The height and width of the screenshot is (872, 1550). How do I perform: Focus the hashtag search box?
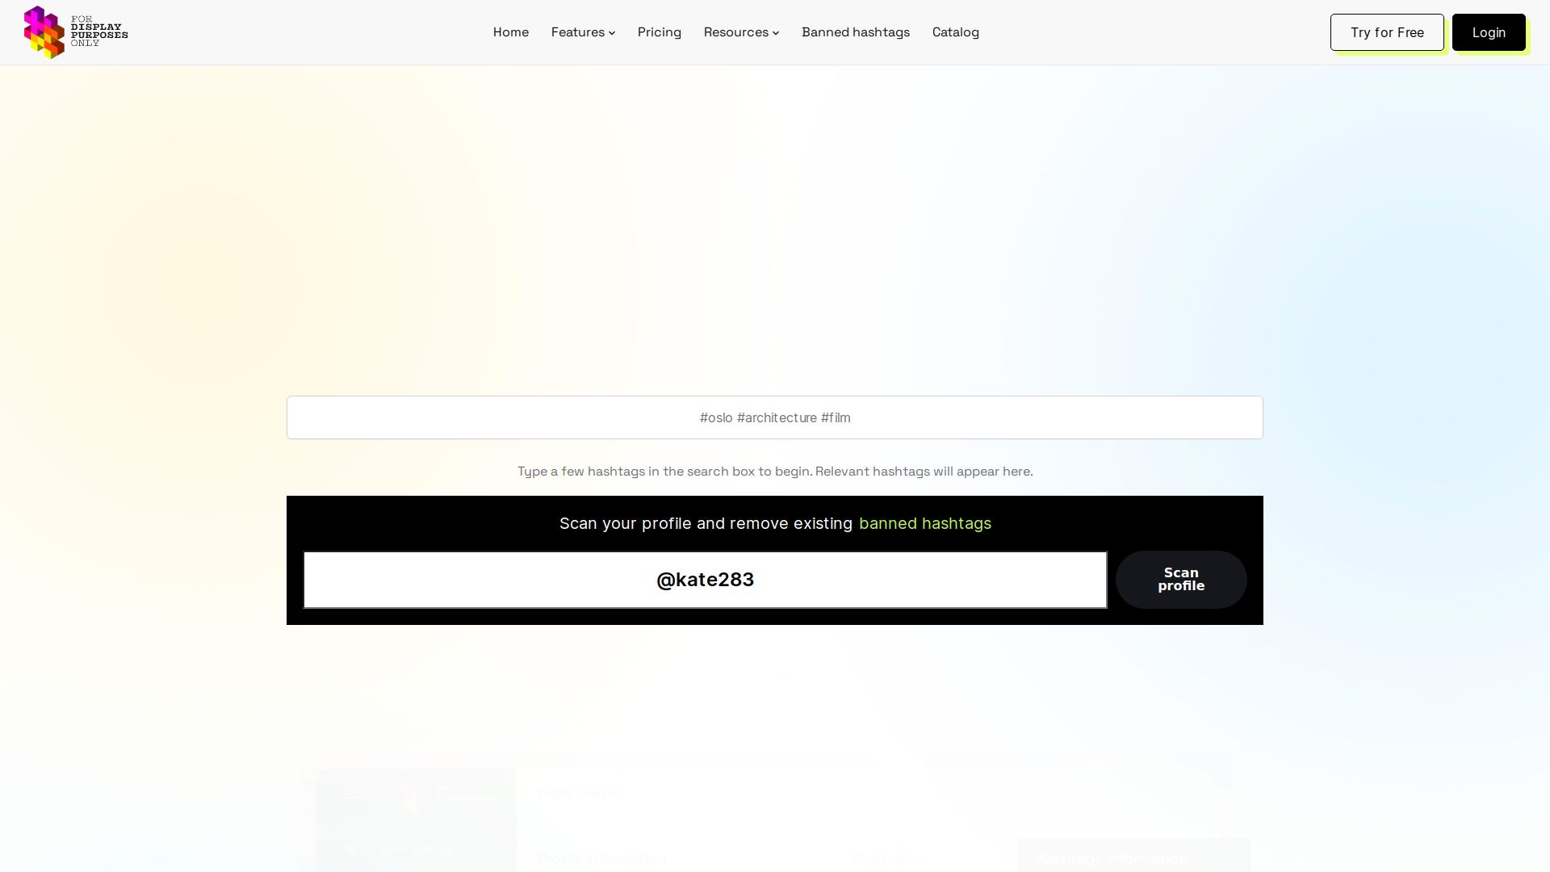[x=774, y=417]
